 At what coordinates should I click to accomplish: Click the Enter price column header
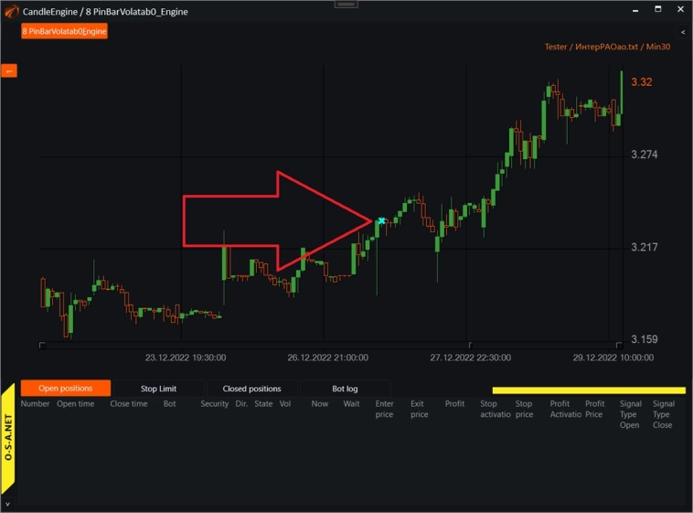385,409
